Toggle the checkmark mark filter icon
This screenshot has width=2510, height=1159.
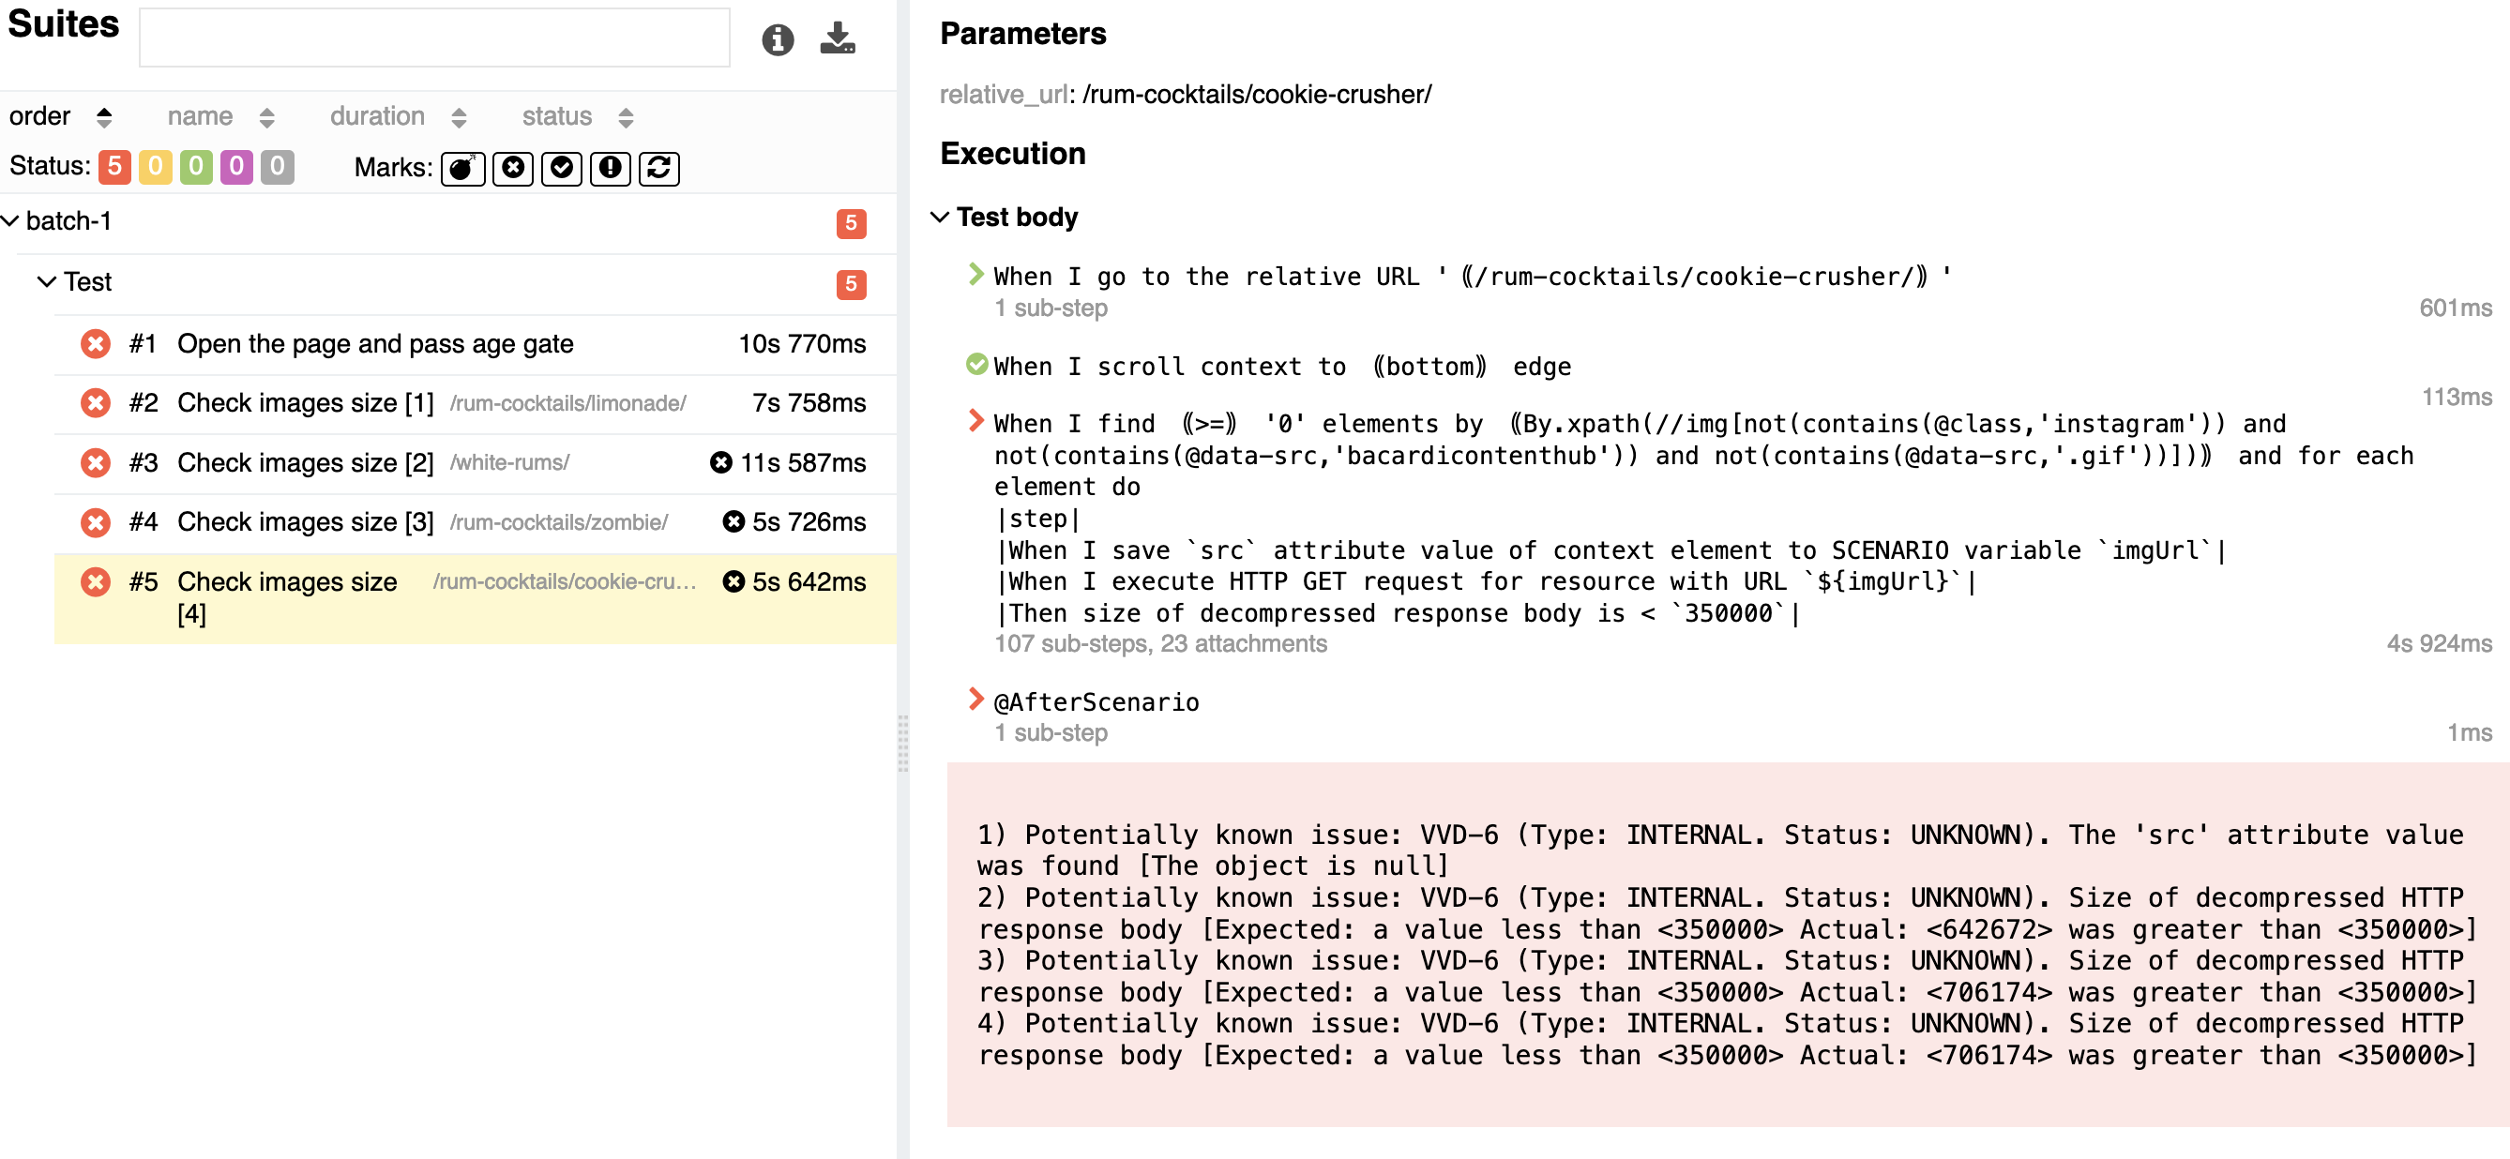click(x=561, y=168)
